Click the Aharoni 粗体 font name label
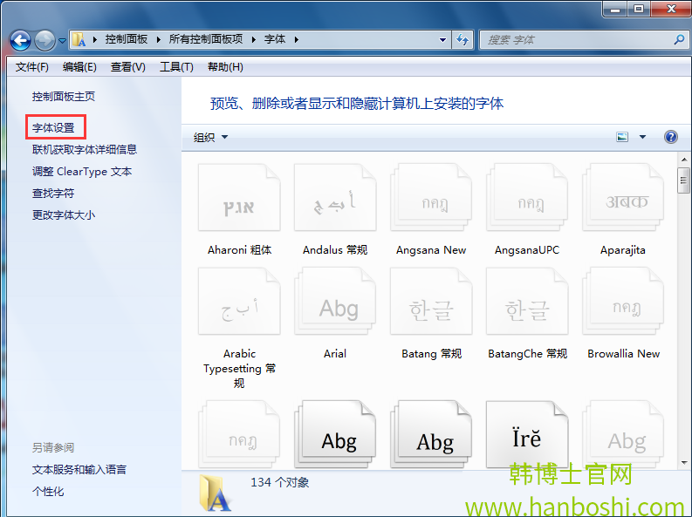 click(x=240, y=250)
